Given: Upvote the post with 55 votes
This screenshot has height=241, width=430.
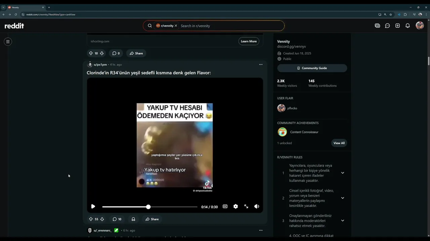Looking at the screenshot, I should coord(91,219).
